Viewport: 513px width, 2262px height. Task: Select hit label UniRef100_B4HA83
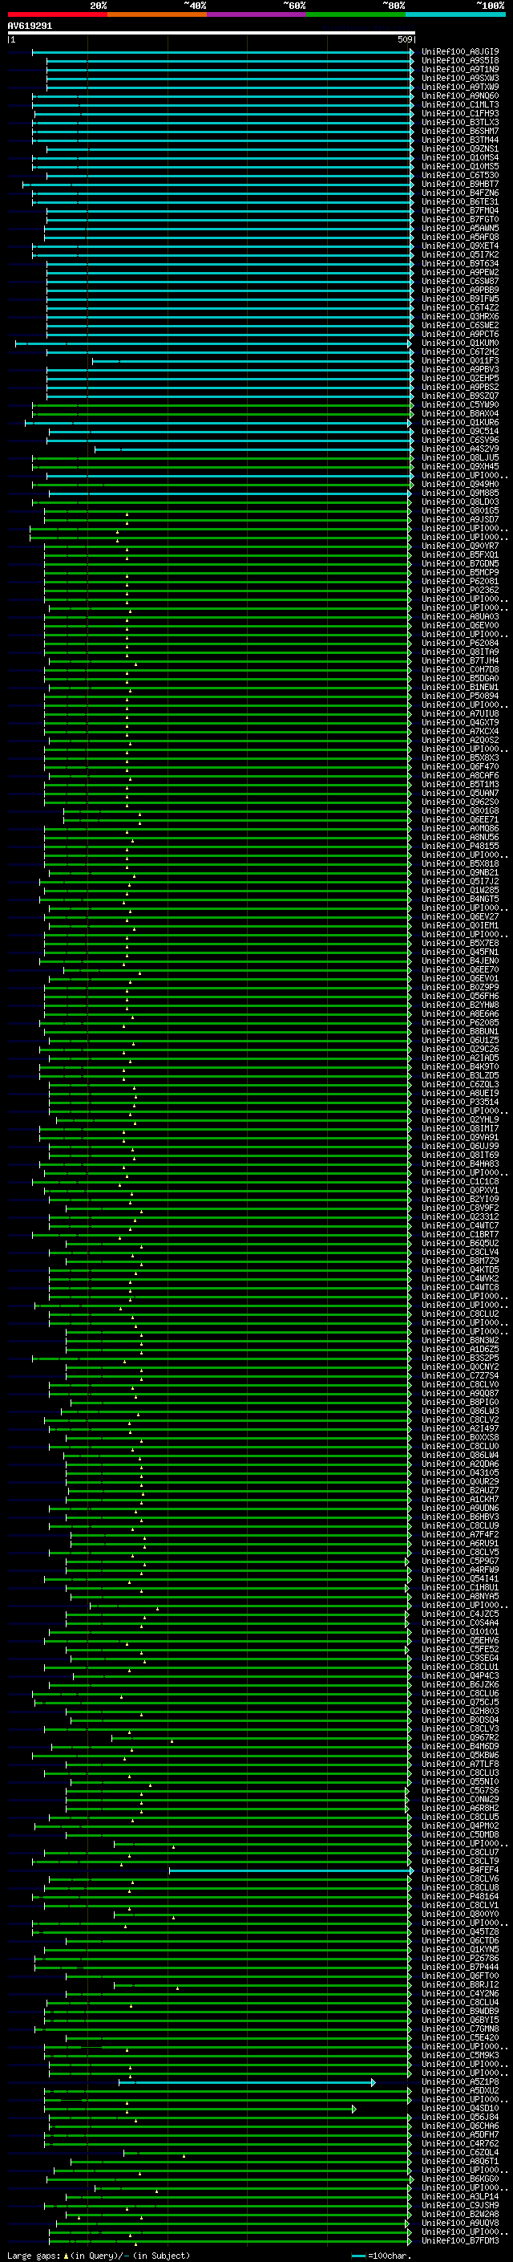460,1163
